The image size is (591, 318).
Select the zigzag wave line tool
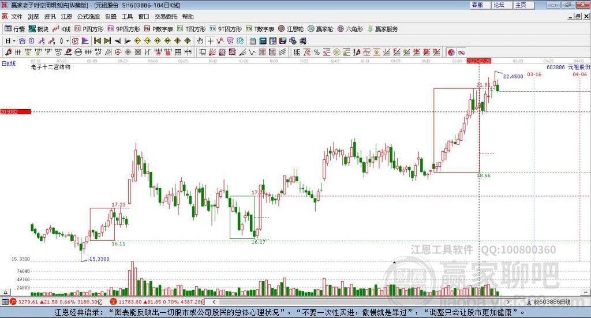tap(252, 53)
